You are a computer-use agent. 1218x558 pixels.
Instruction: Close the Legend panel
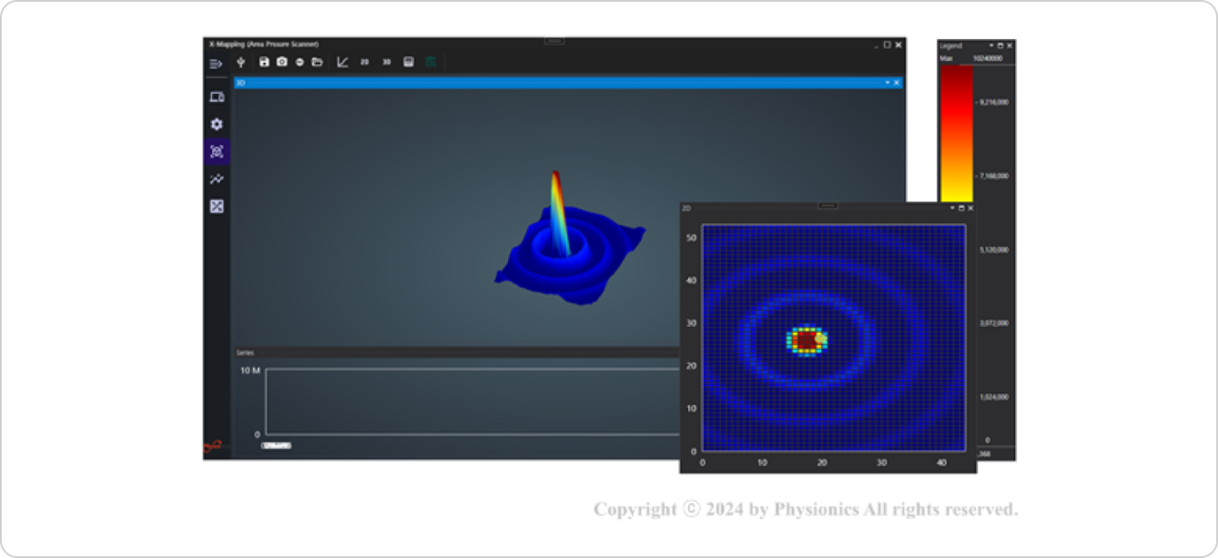(x=1010, y=45)
